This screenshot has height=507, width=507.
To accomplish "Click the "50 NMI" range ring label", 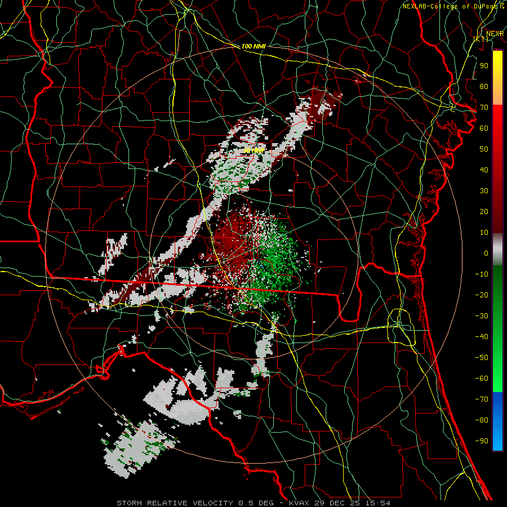I will click(x=254, y=151).
